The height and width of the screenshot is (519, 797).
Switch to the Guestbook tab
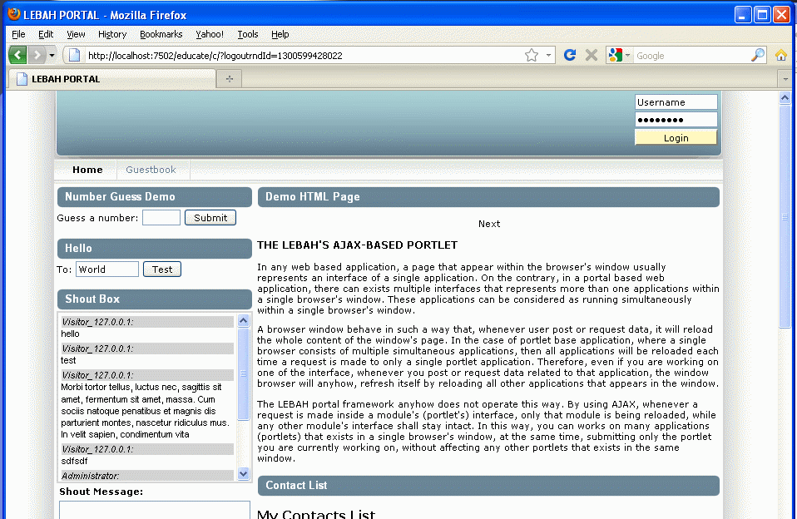pos(151,170)
